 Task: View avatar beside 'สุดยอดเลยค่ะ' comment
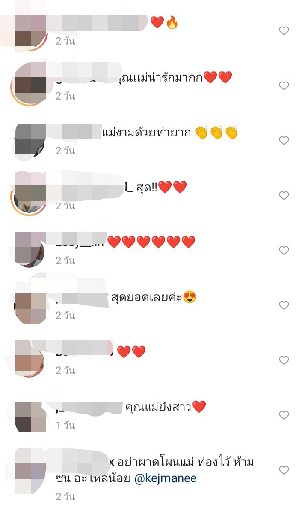click(30, 306)
